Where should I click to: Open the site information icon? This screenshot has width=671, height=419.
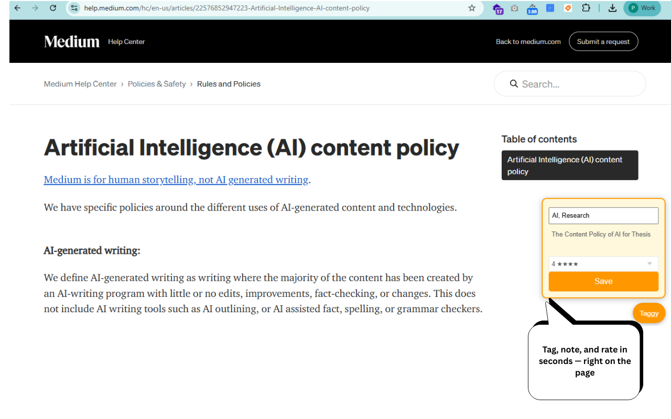74,8
